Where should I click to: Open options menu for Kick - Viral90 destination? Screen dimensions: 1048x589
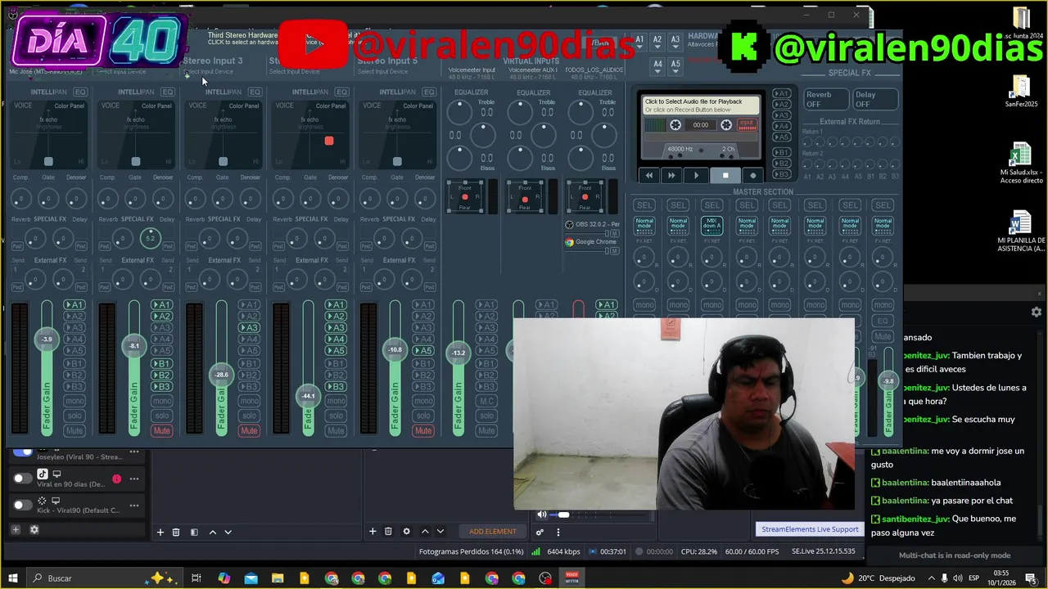pos(133,505)
